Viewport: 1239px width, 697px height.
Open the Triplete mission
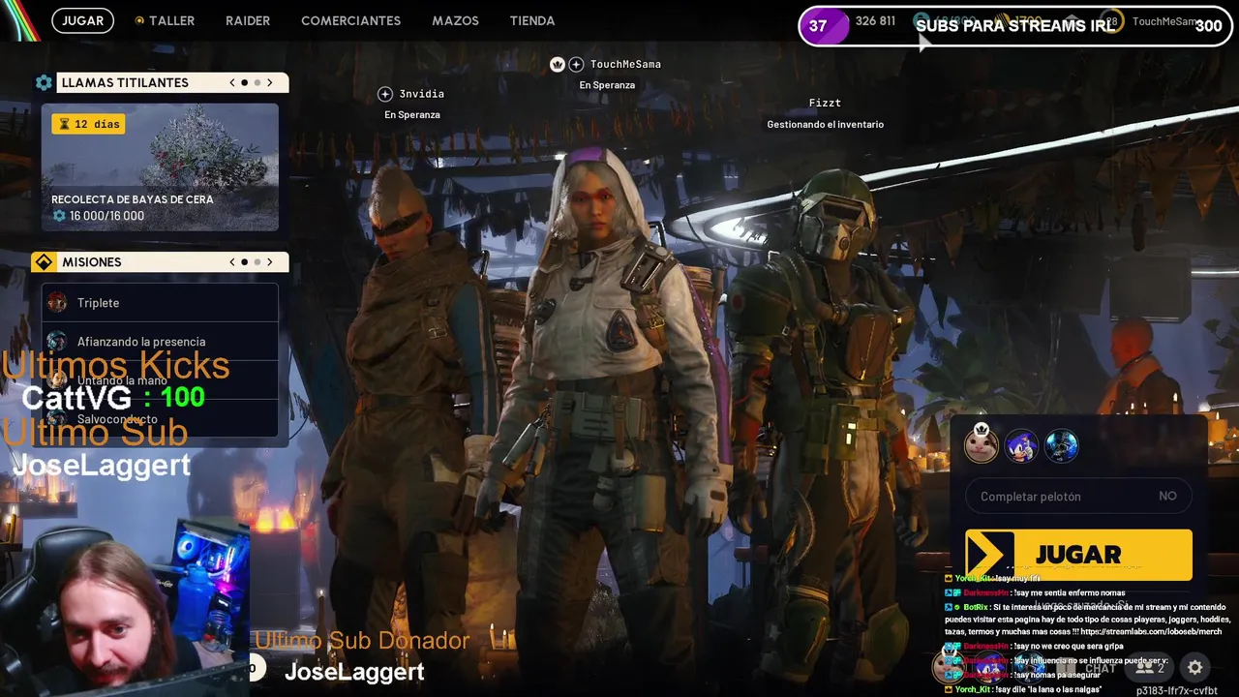pos(160,303)
